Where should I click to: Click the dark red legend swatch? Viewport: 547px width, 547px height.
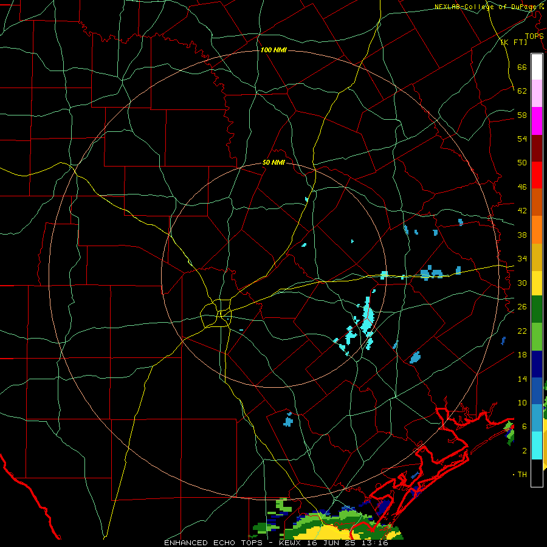pyautogui.click(x=537, y=148)
